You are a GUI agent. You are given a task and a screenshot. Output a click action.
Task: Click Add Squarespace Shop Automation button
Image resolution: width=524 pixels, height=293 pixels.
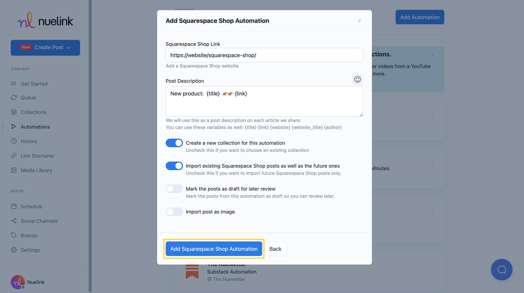pyautogui.click(x=214, y=249)
